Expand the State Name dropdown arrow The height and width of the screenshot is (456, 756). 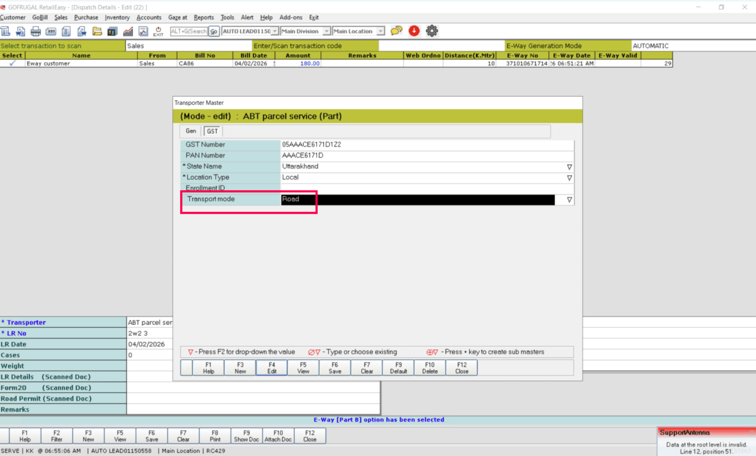[x=569, y=167]
